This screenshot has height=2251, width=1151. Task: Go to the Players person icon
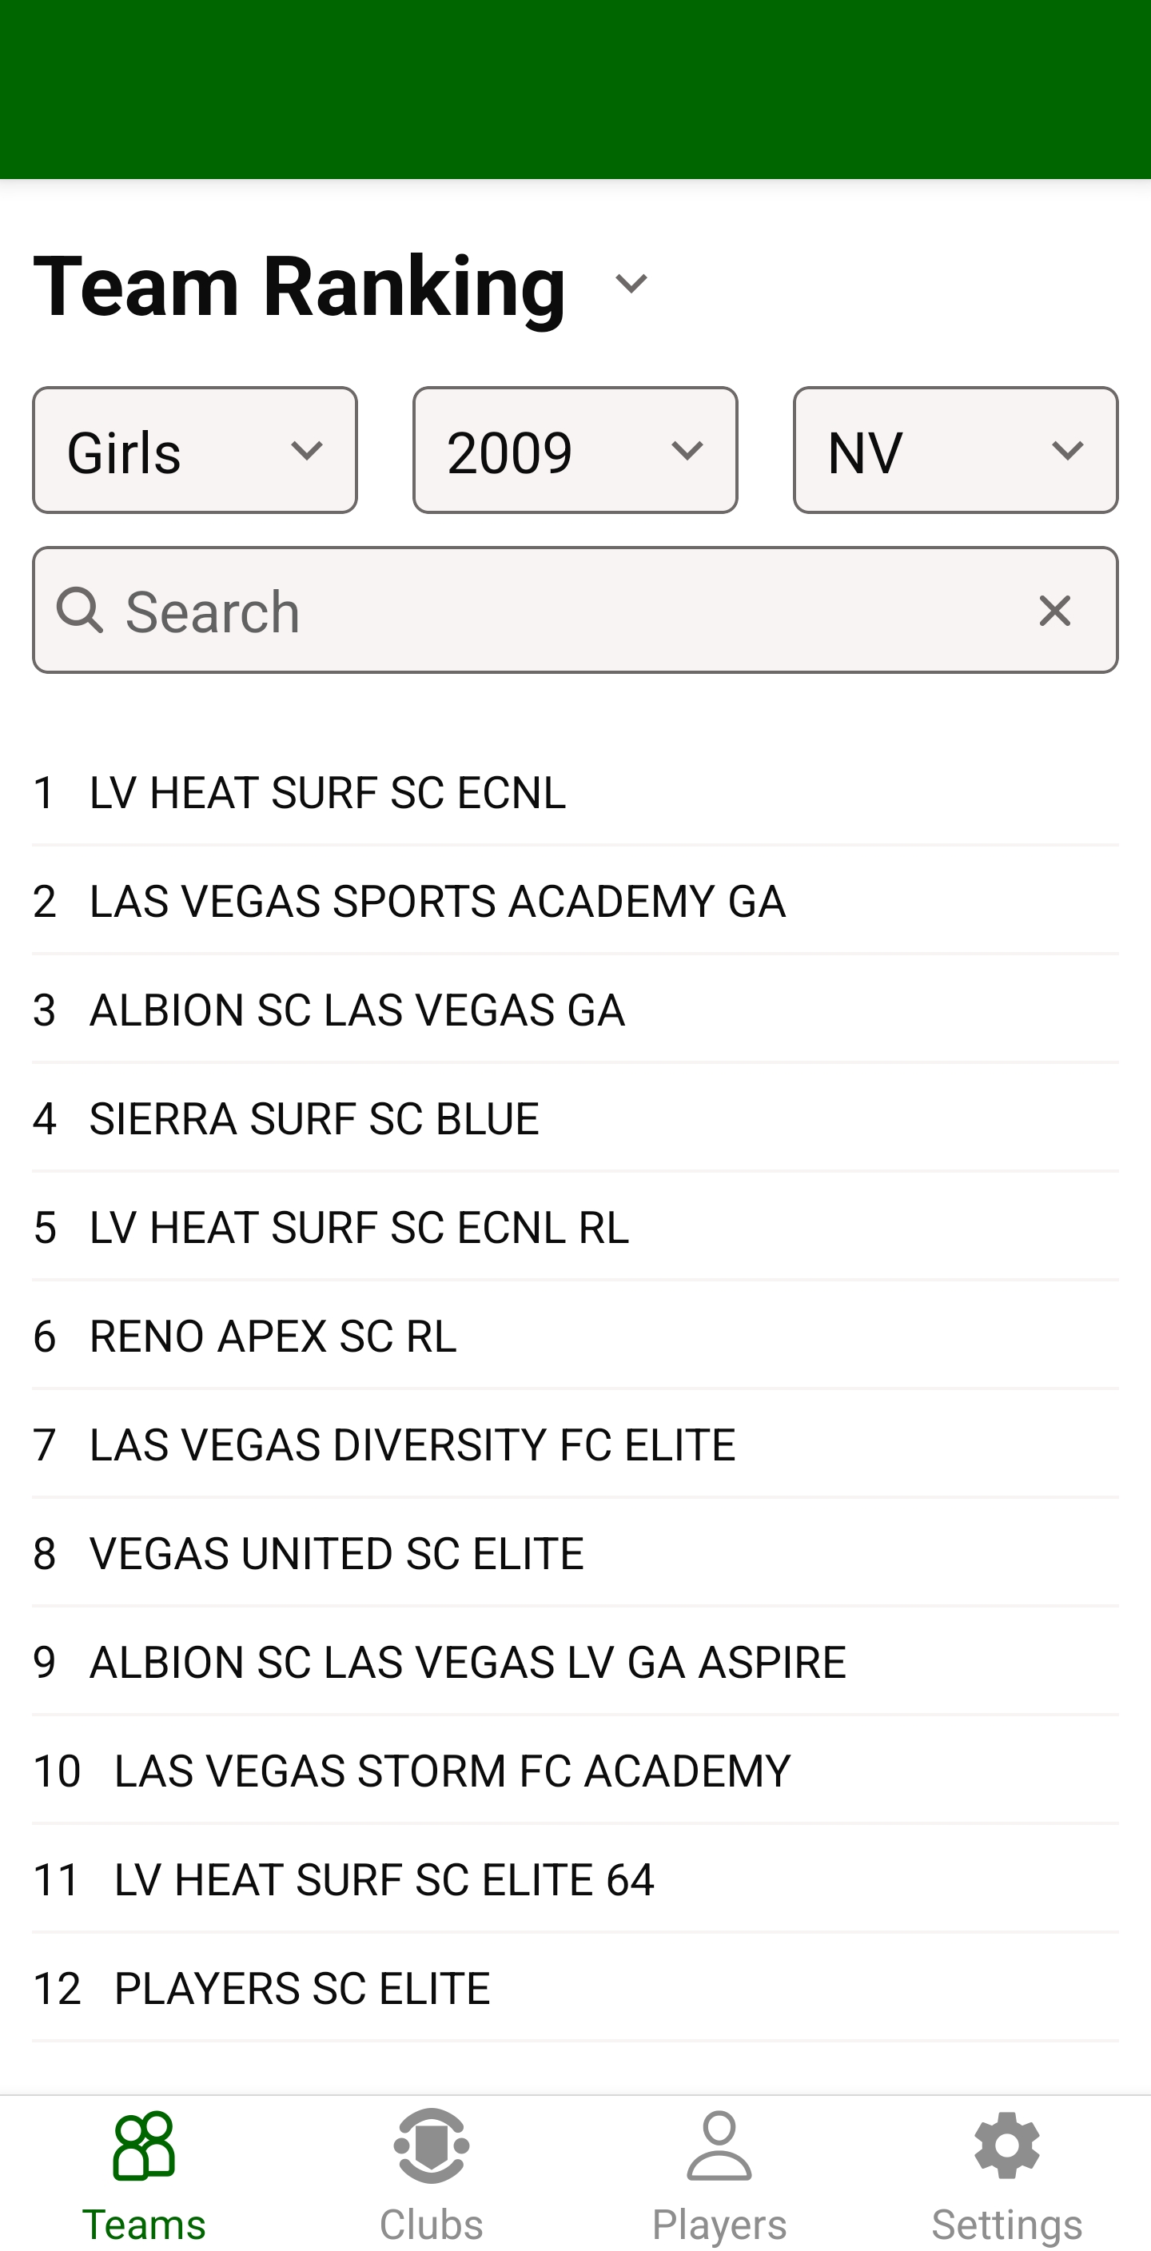click(719, 2147)
